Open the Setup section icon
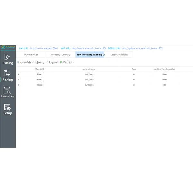The image size is (193, 193). pyautogui.click(x=7, y=107)
